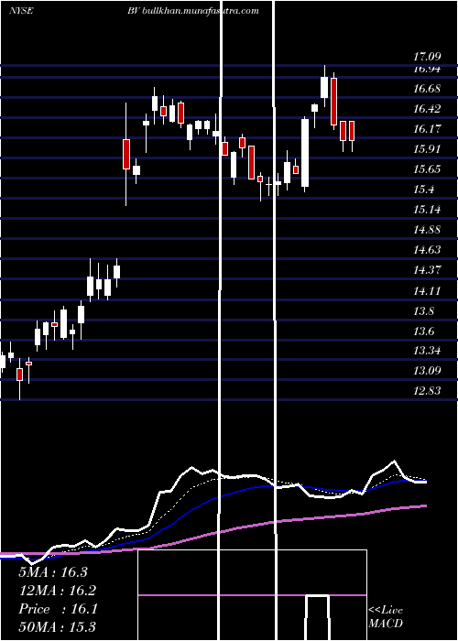Click the 12MA : 16.2 readout
Image resolution: width=458 pixels, height=641 pixels.
(x=57, y=591)
